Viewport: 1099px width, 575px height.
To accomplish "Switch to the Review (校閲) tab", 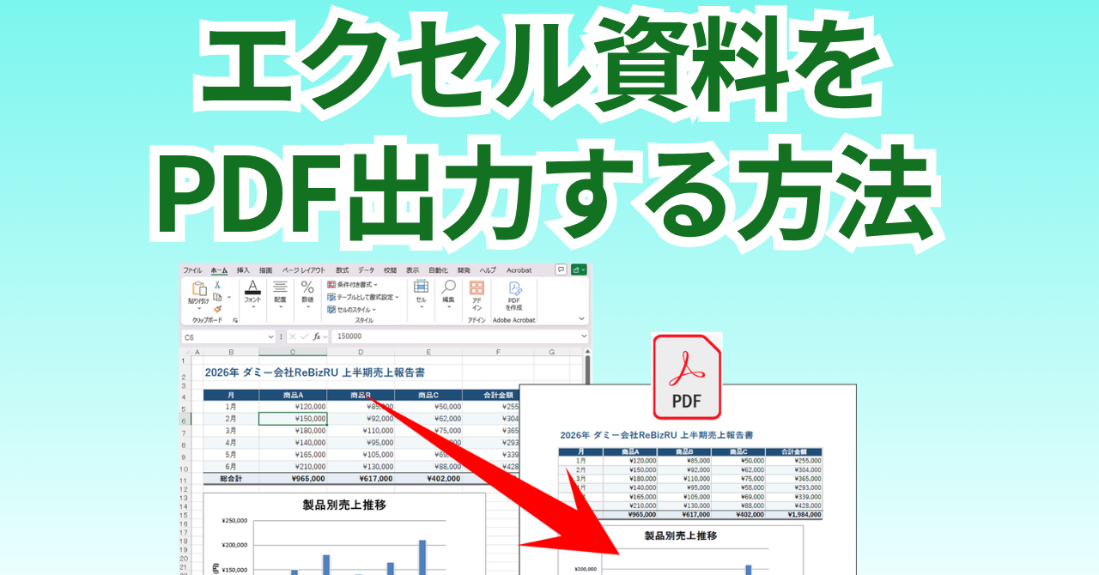I will [x=390, y=270].
